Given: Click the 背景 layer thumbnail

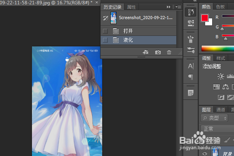Looking at the screenshot, I should tap(215, 152).
